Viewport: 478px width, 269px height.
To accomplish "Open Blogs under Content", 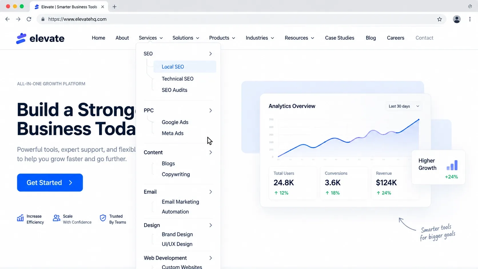I will pos(168,164).
